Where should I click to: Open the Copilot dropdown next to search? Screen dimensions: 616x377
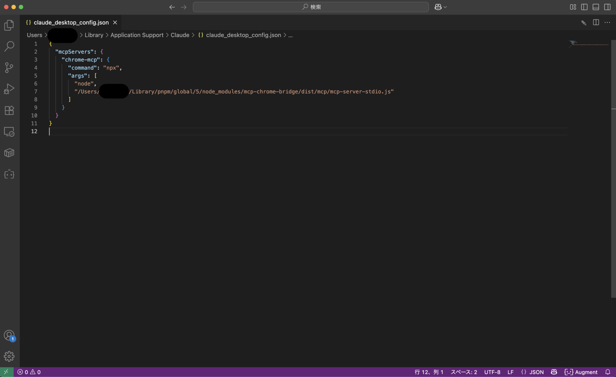coord(441,7)
